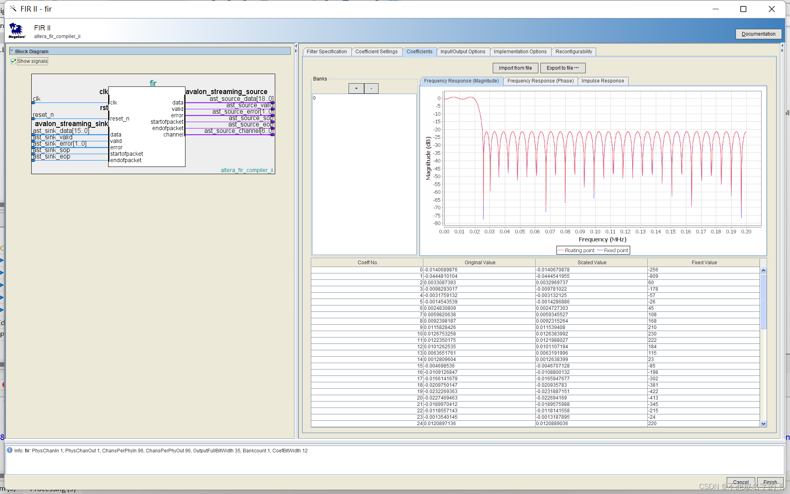Screen dimensions: 790x494
Task: Click the coefficient table scroll up arrow
Action: tap(763, 271)
